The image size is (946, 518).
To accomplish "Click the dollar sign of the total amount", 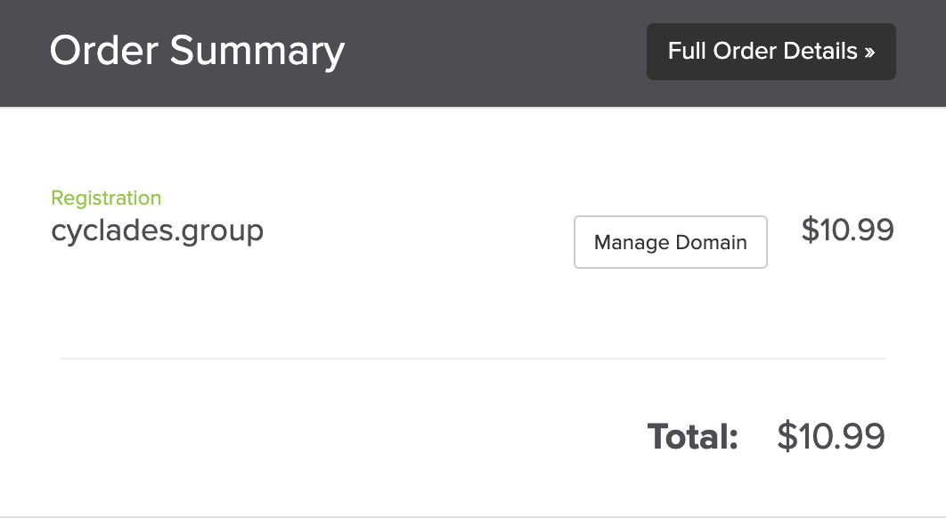I will tap(787, 436).
